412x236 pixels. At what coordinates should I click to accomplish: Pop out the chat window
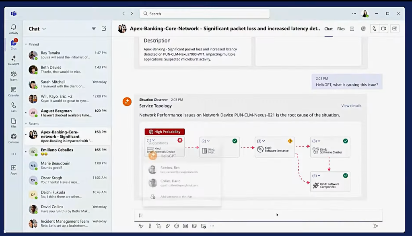coord(363,29)
